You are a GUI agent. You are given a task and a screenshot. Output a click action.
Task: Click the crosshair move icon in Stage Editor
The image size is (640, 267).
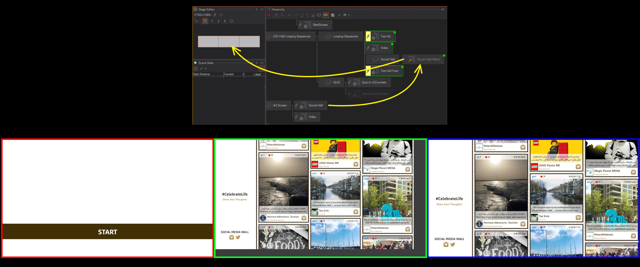(x=221, y=15)
